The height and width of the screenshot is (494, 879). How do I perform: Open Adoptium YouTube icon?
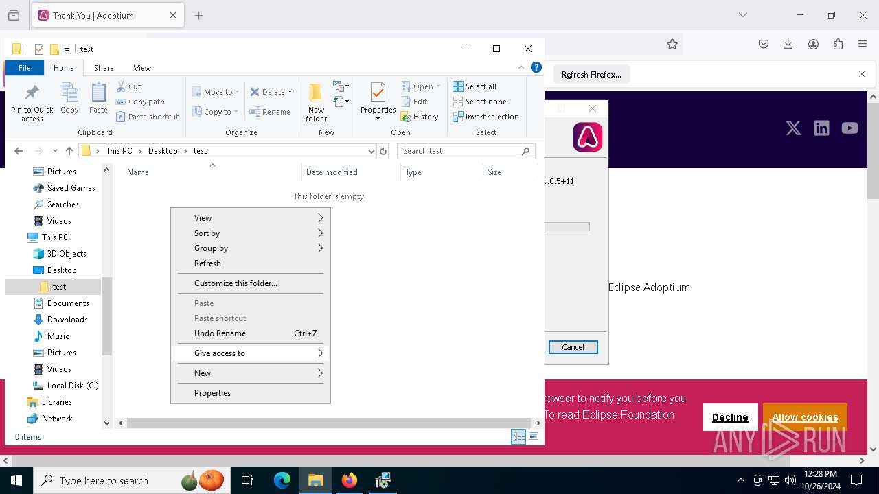[849, 128]
